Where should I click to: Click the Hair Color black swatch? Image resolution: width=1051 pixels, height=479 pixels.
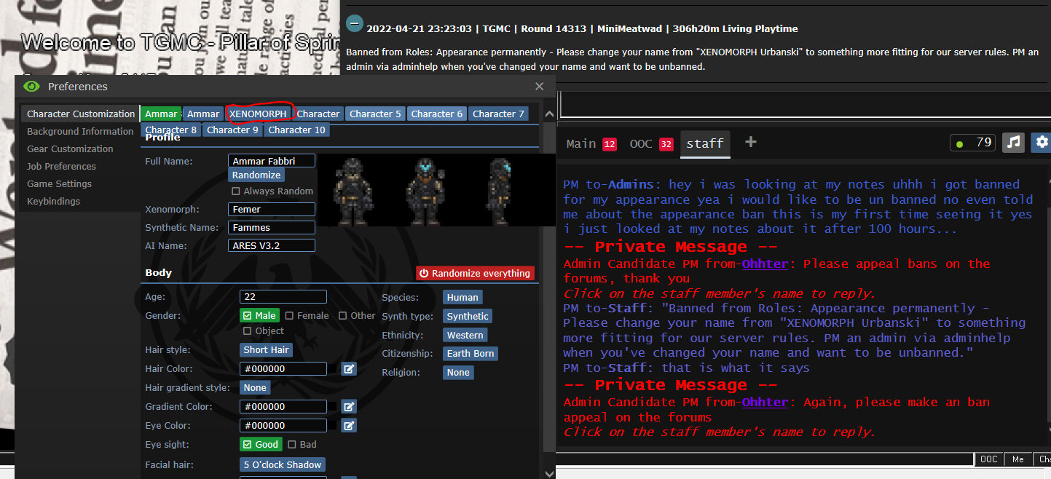(x=333, y=369)
